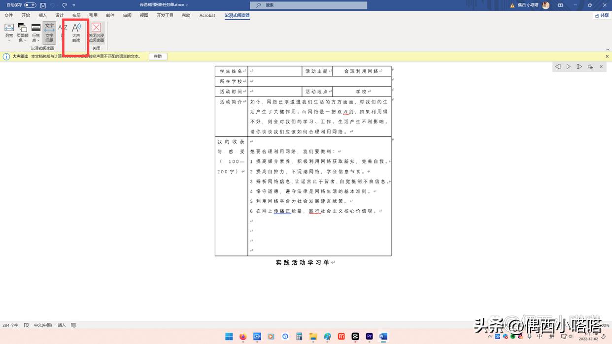612x344 pixels.
Task: Toggle Chinese/English input via 中 indicator
Action: [x=540, y=337]
